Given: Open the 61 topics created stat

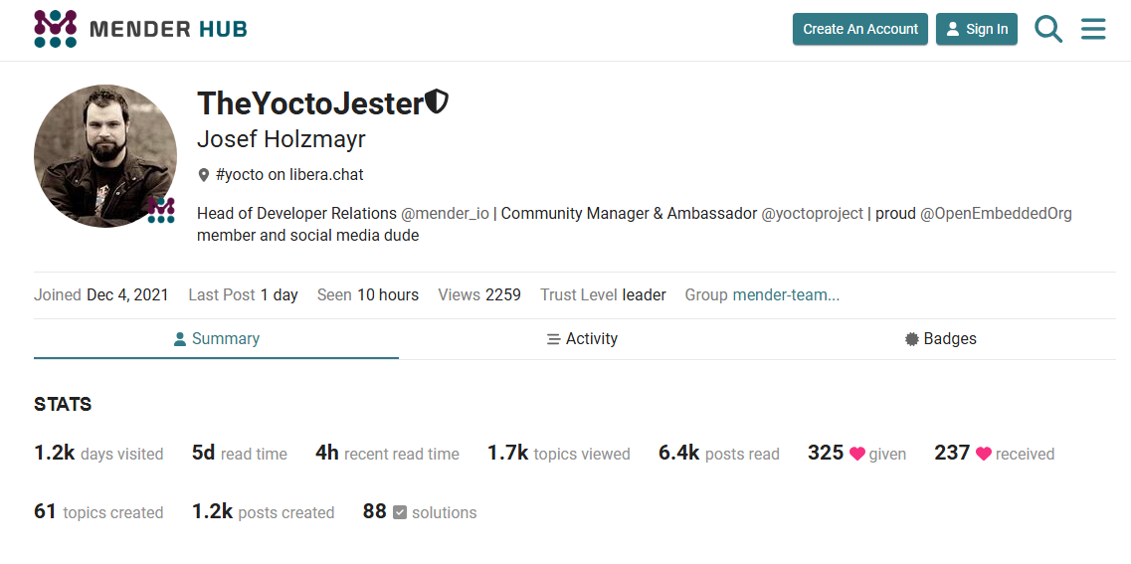Looking at the screenshot, I should [98, 512].
